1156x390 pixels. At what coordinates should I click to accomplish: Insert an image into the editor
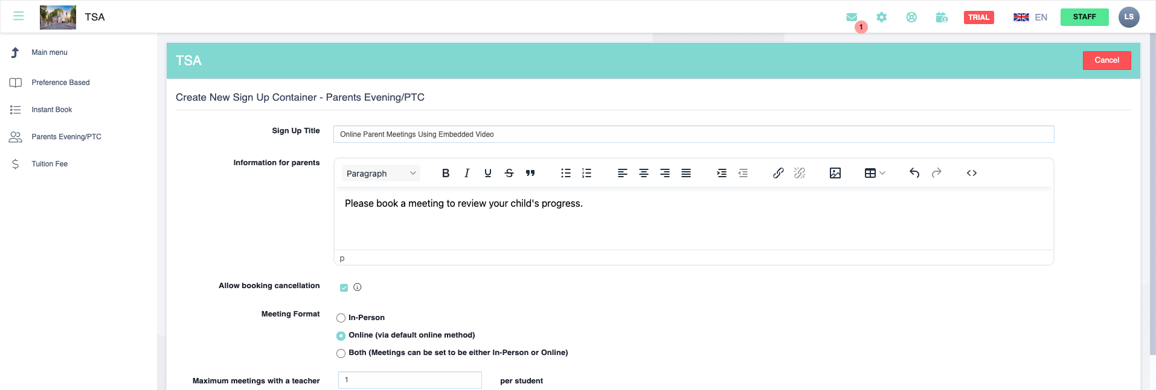835,173
